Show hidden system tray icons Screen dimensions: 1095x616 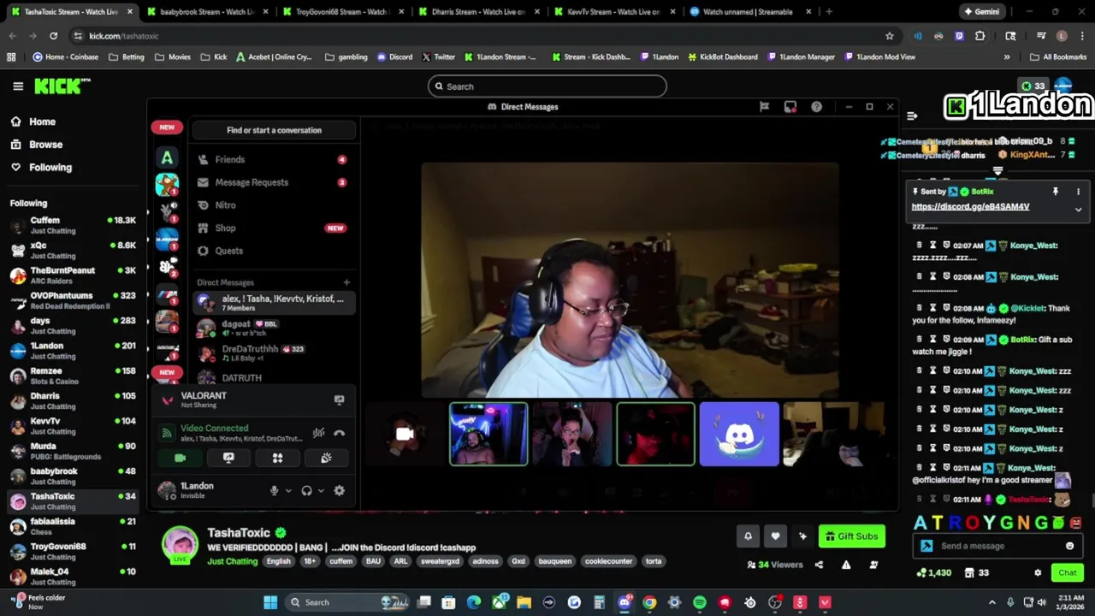(992, 602)
